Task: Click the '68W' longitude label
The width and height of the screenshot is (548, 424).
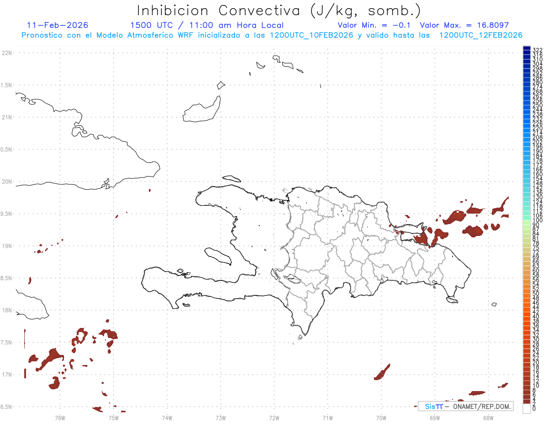Action: coord(488,417)
